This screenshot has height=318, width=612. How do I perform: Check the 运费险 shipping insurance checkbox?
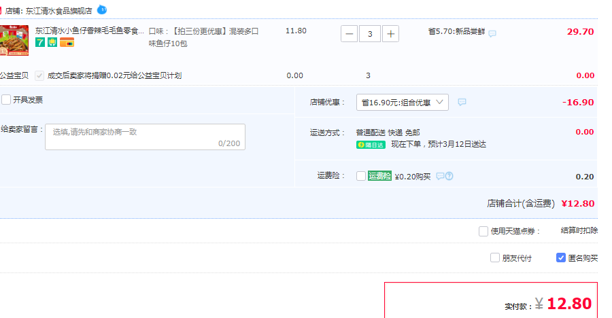pos(361,176)
